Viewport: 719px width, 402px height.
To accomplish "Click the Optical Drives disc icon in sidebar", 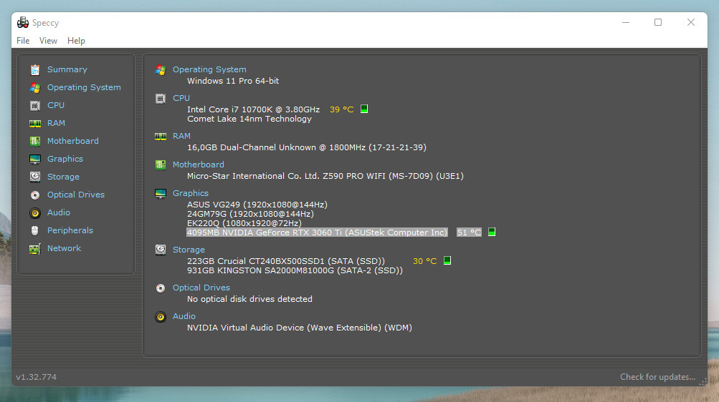I will pos(34,195).
